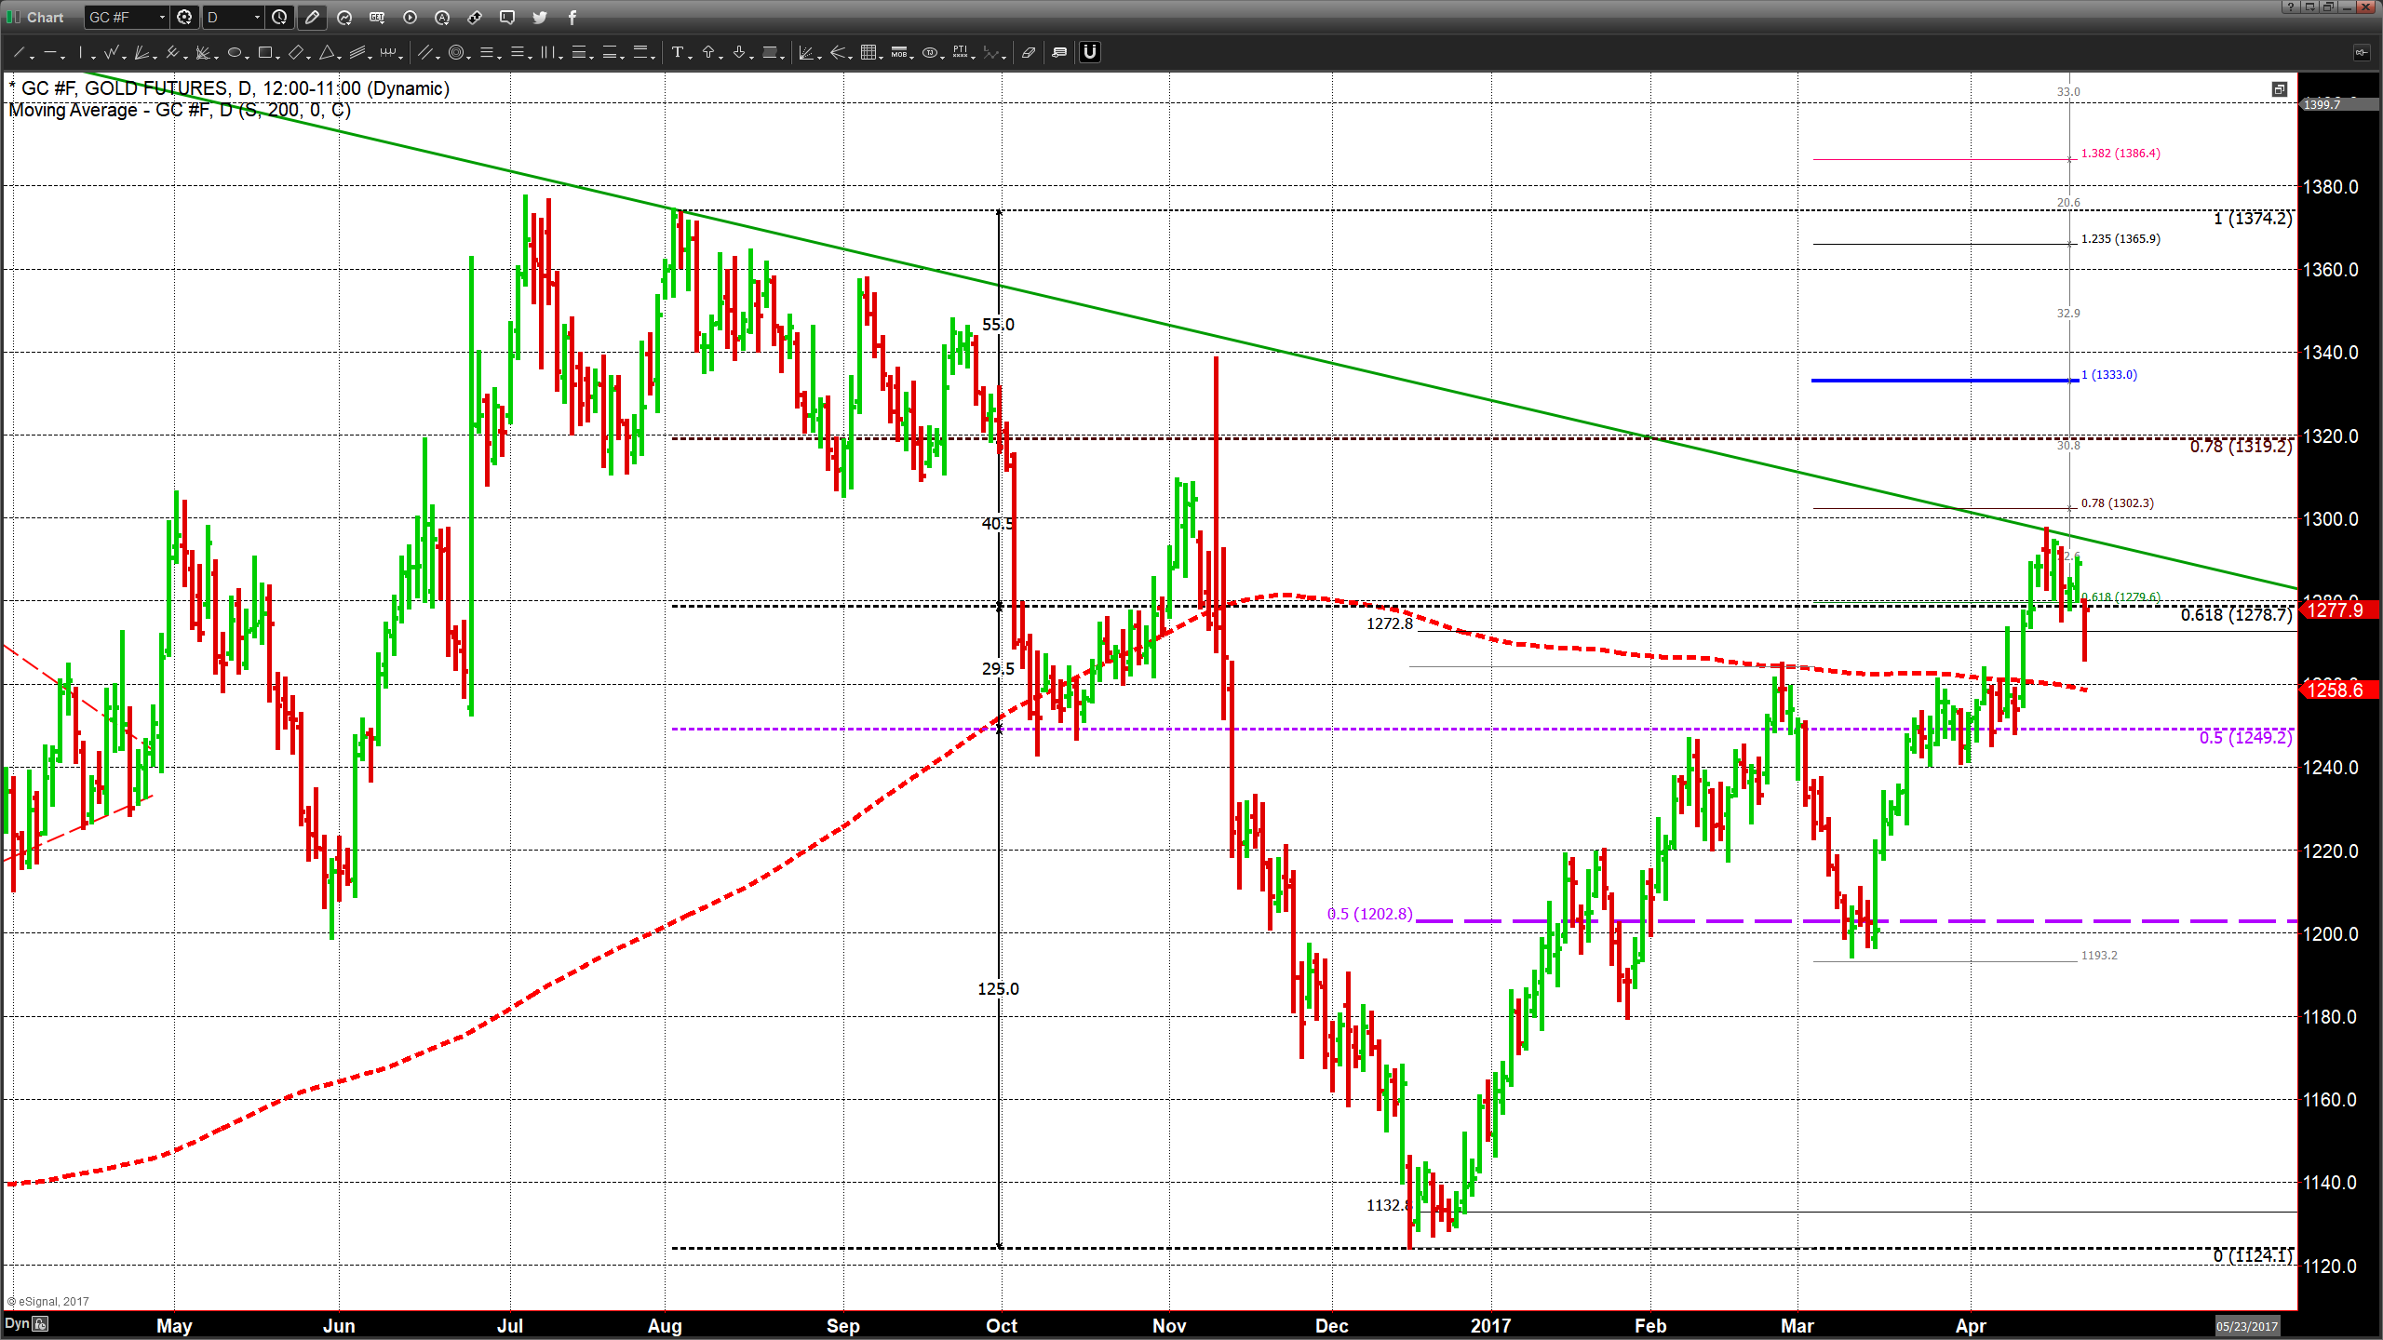Share chart on Facebook

click(x=572, y=17)
